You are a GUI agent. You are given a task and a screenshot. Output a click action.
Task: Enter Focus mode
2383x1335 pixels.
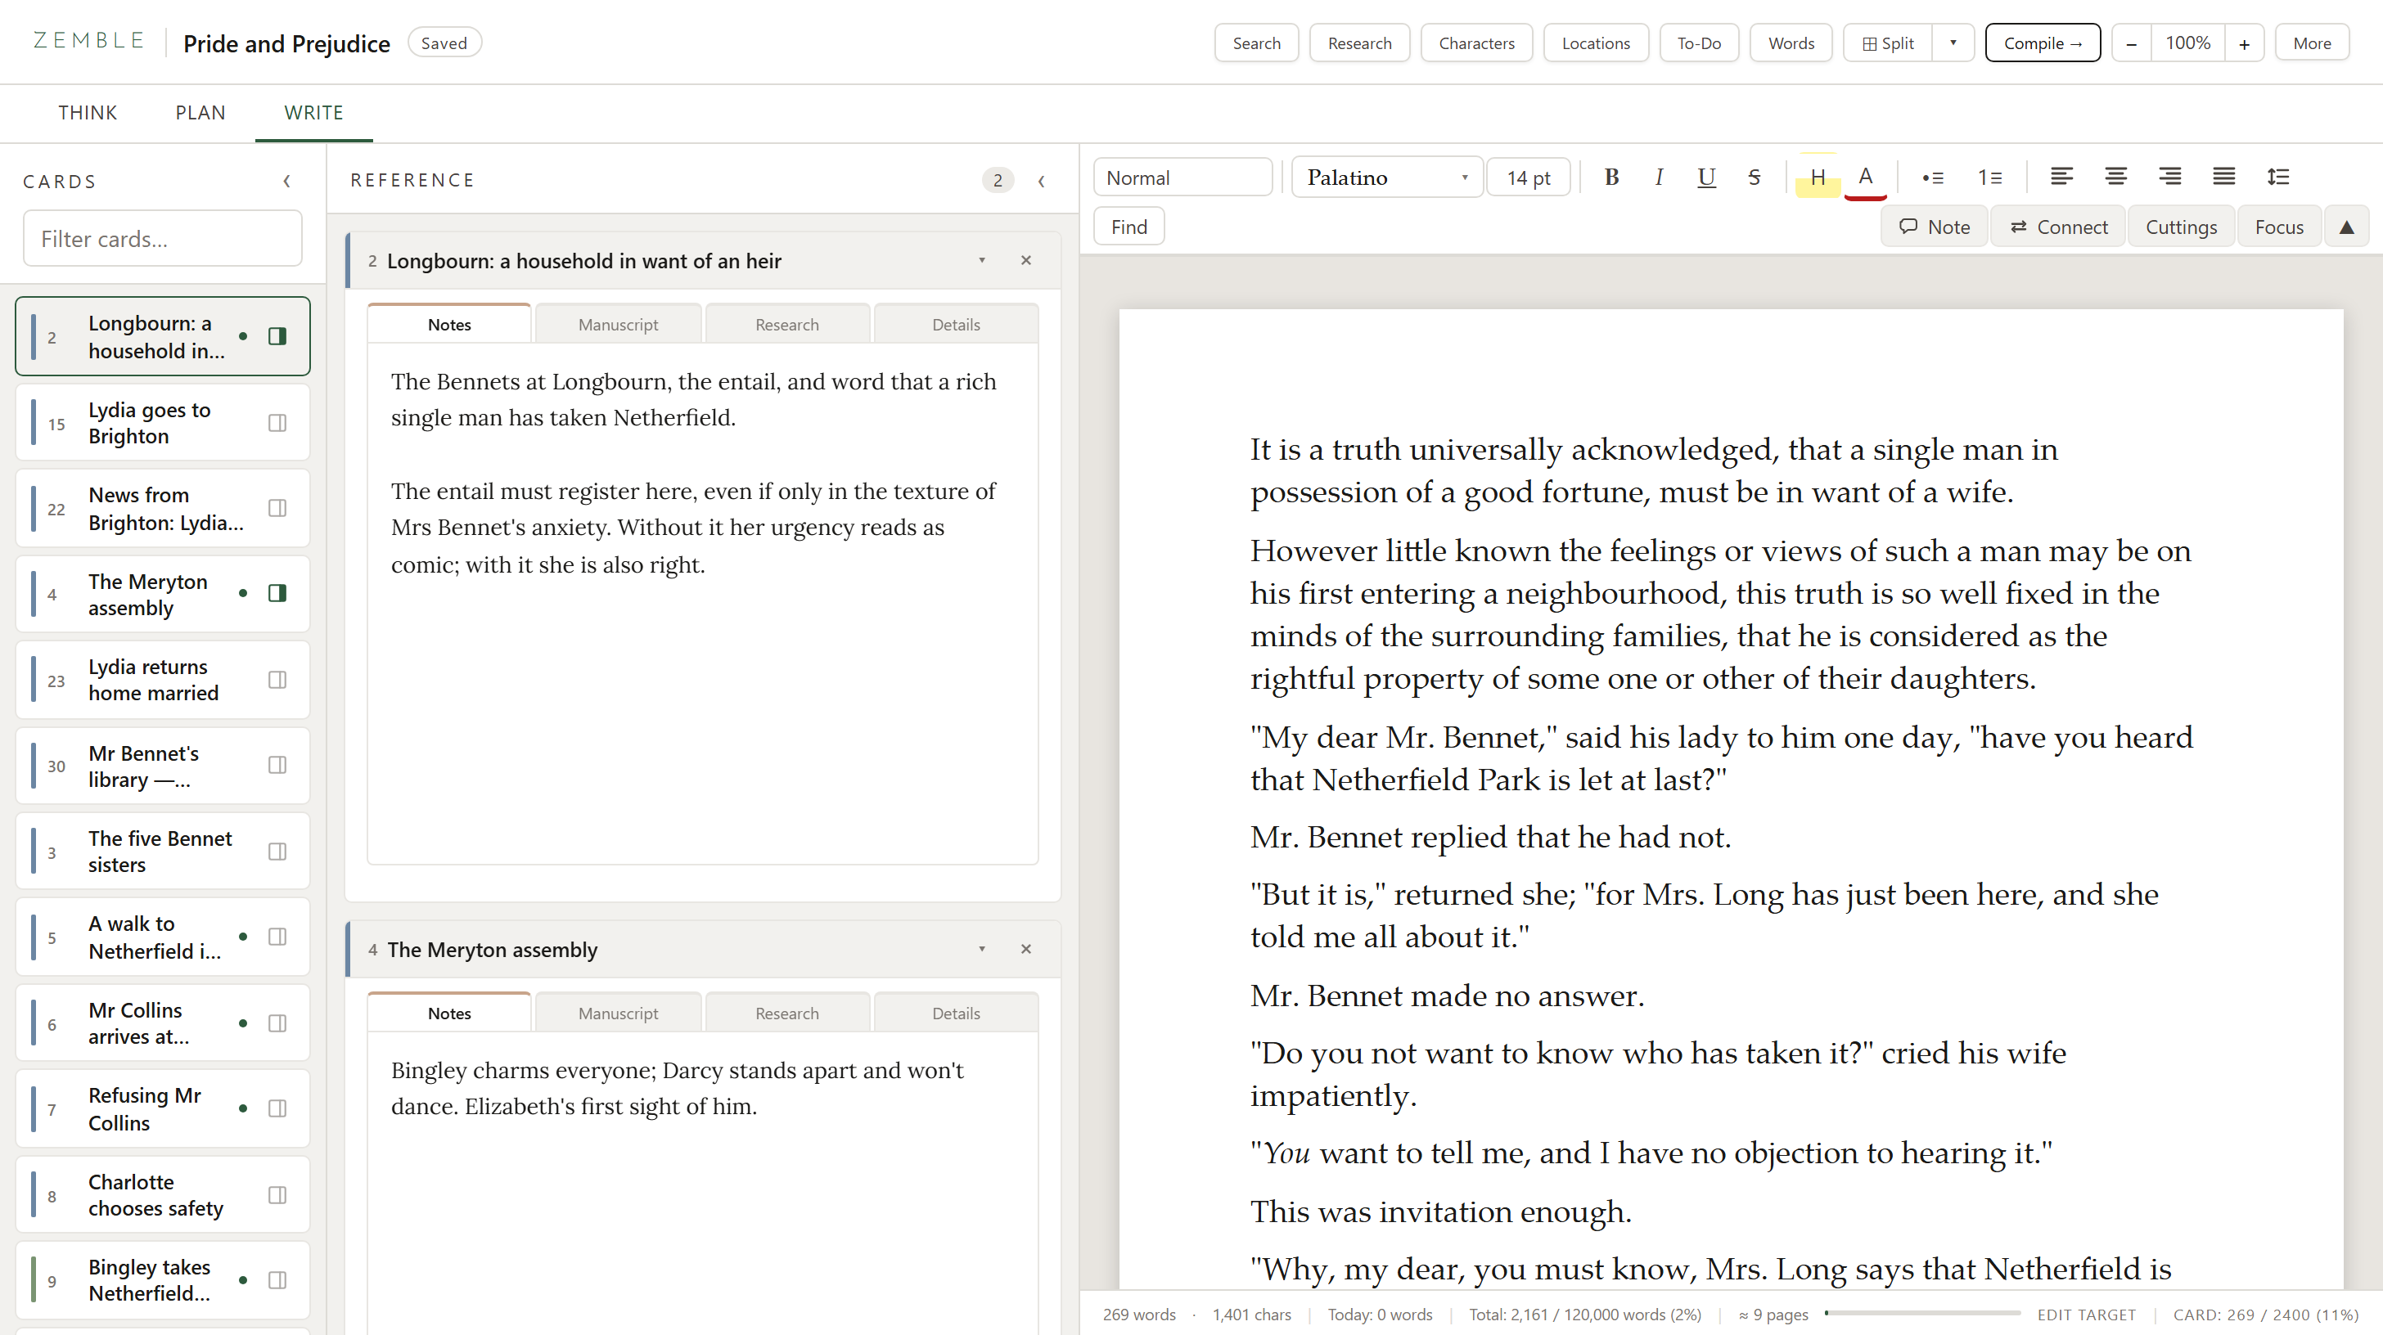pos(2279,227)
